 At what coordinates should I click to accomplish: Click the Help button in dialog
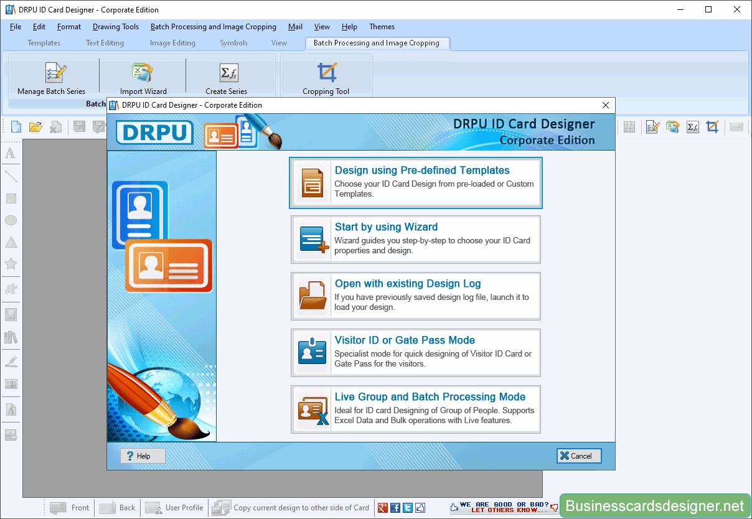click(143, 456)
